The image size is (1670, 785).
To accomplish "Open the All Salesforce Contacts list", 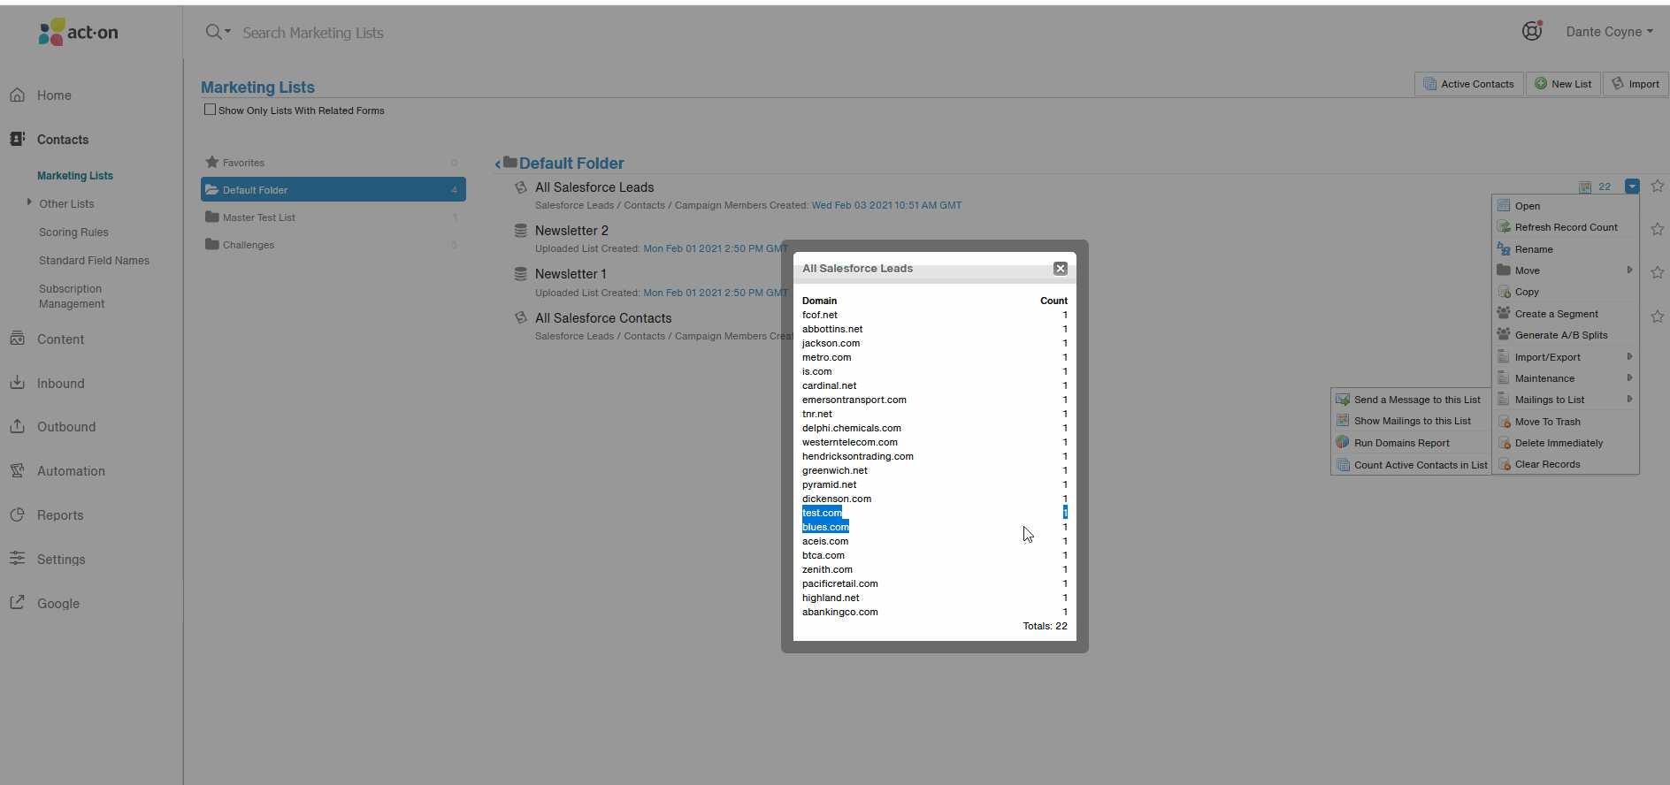I will pyautogui.click(x=603, y=318).
